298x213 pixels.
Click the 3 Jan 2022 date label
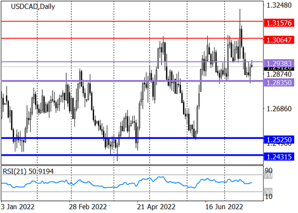point(18,207)
